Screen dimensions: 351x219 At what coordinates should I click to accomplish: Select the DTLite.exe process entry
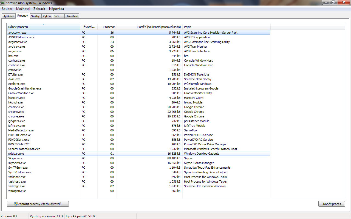coord(15,74)
